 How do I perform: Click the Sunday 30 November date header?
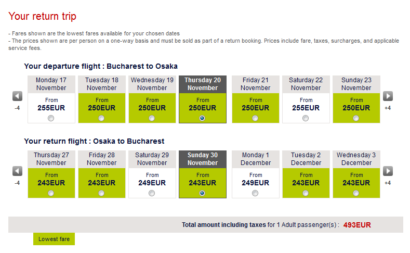pos(203,159)
